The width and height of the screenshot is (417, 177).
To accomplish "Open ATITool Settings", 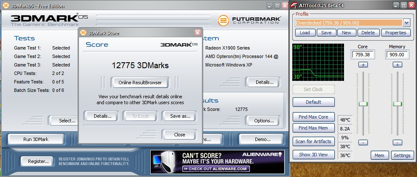I will 402,155.
